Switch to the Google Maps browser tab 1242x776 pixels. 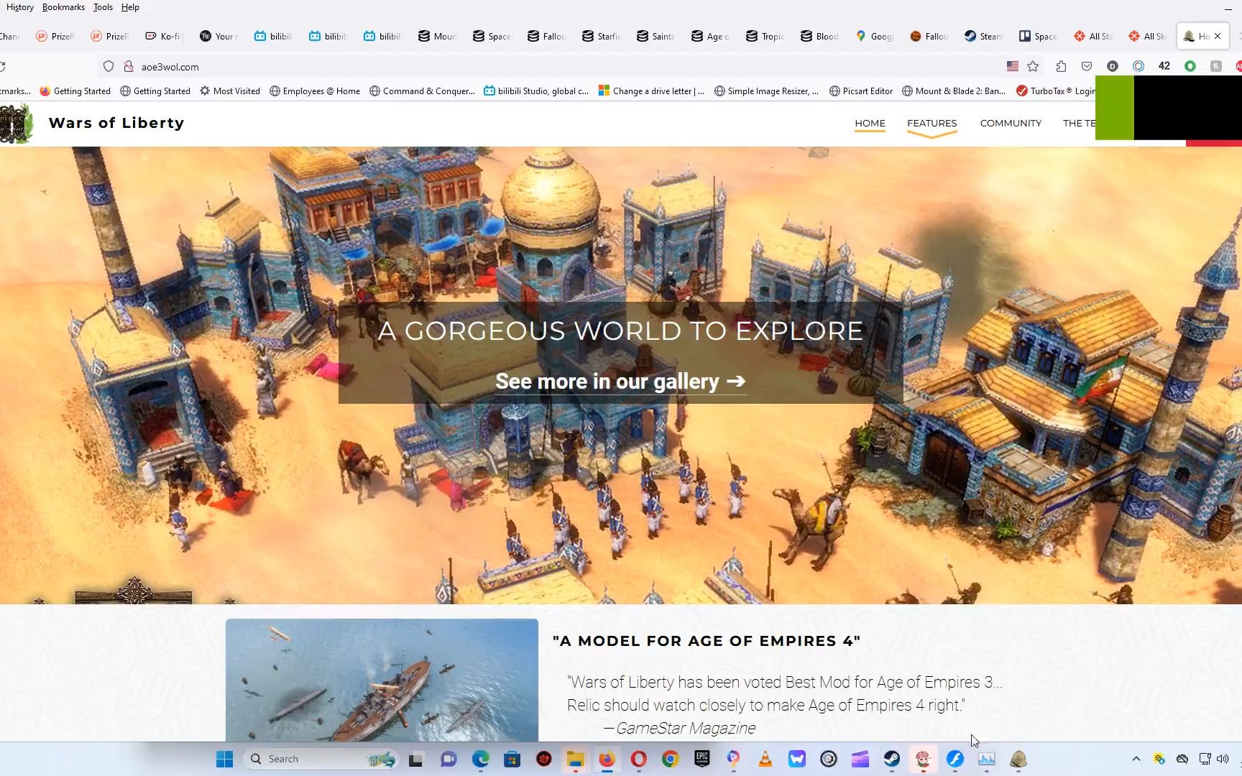point(875,36)
